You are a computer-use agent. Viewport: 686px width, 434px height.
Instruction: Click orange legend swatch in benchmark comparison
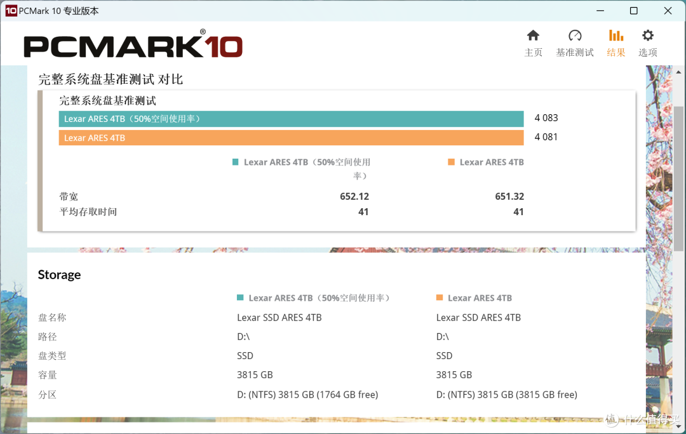(x=451, y=162)
